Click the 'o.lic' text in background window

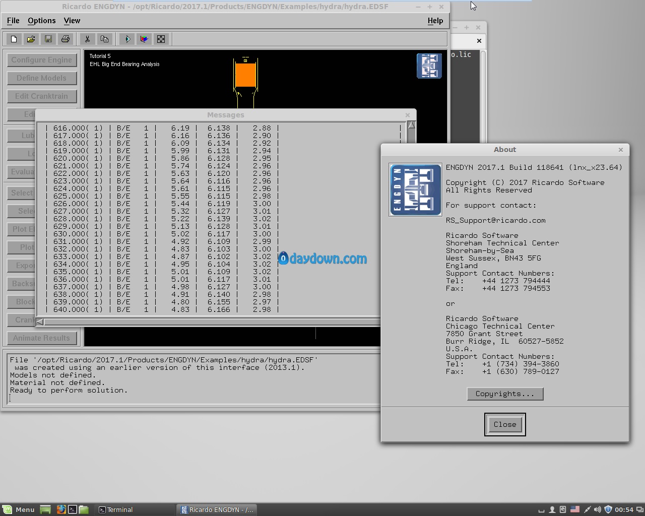tap(461, 54)
